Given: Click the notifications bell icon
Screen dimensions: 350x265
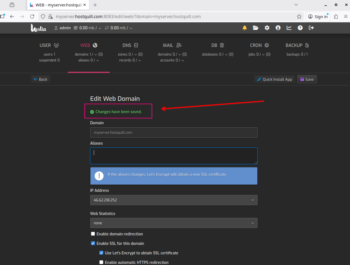Looking at the screenshot, I should [244, 28].
